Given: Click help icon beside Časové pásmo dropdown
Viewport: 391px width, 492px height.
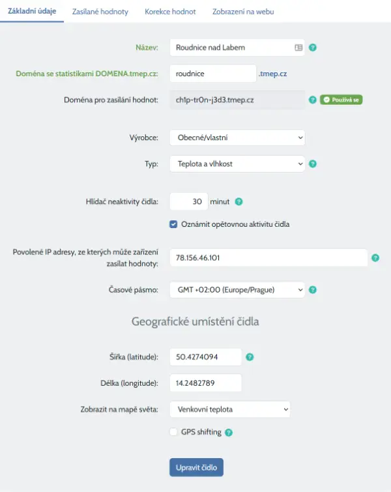Looking at the screenshot, I should 313,290.
